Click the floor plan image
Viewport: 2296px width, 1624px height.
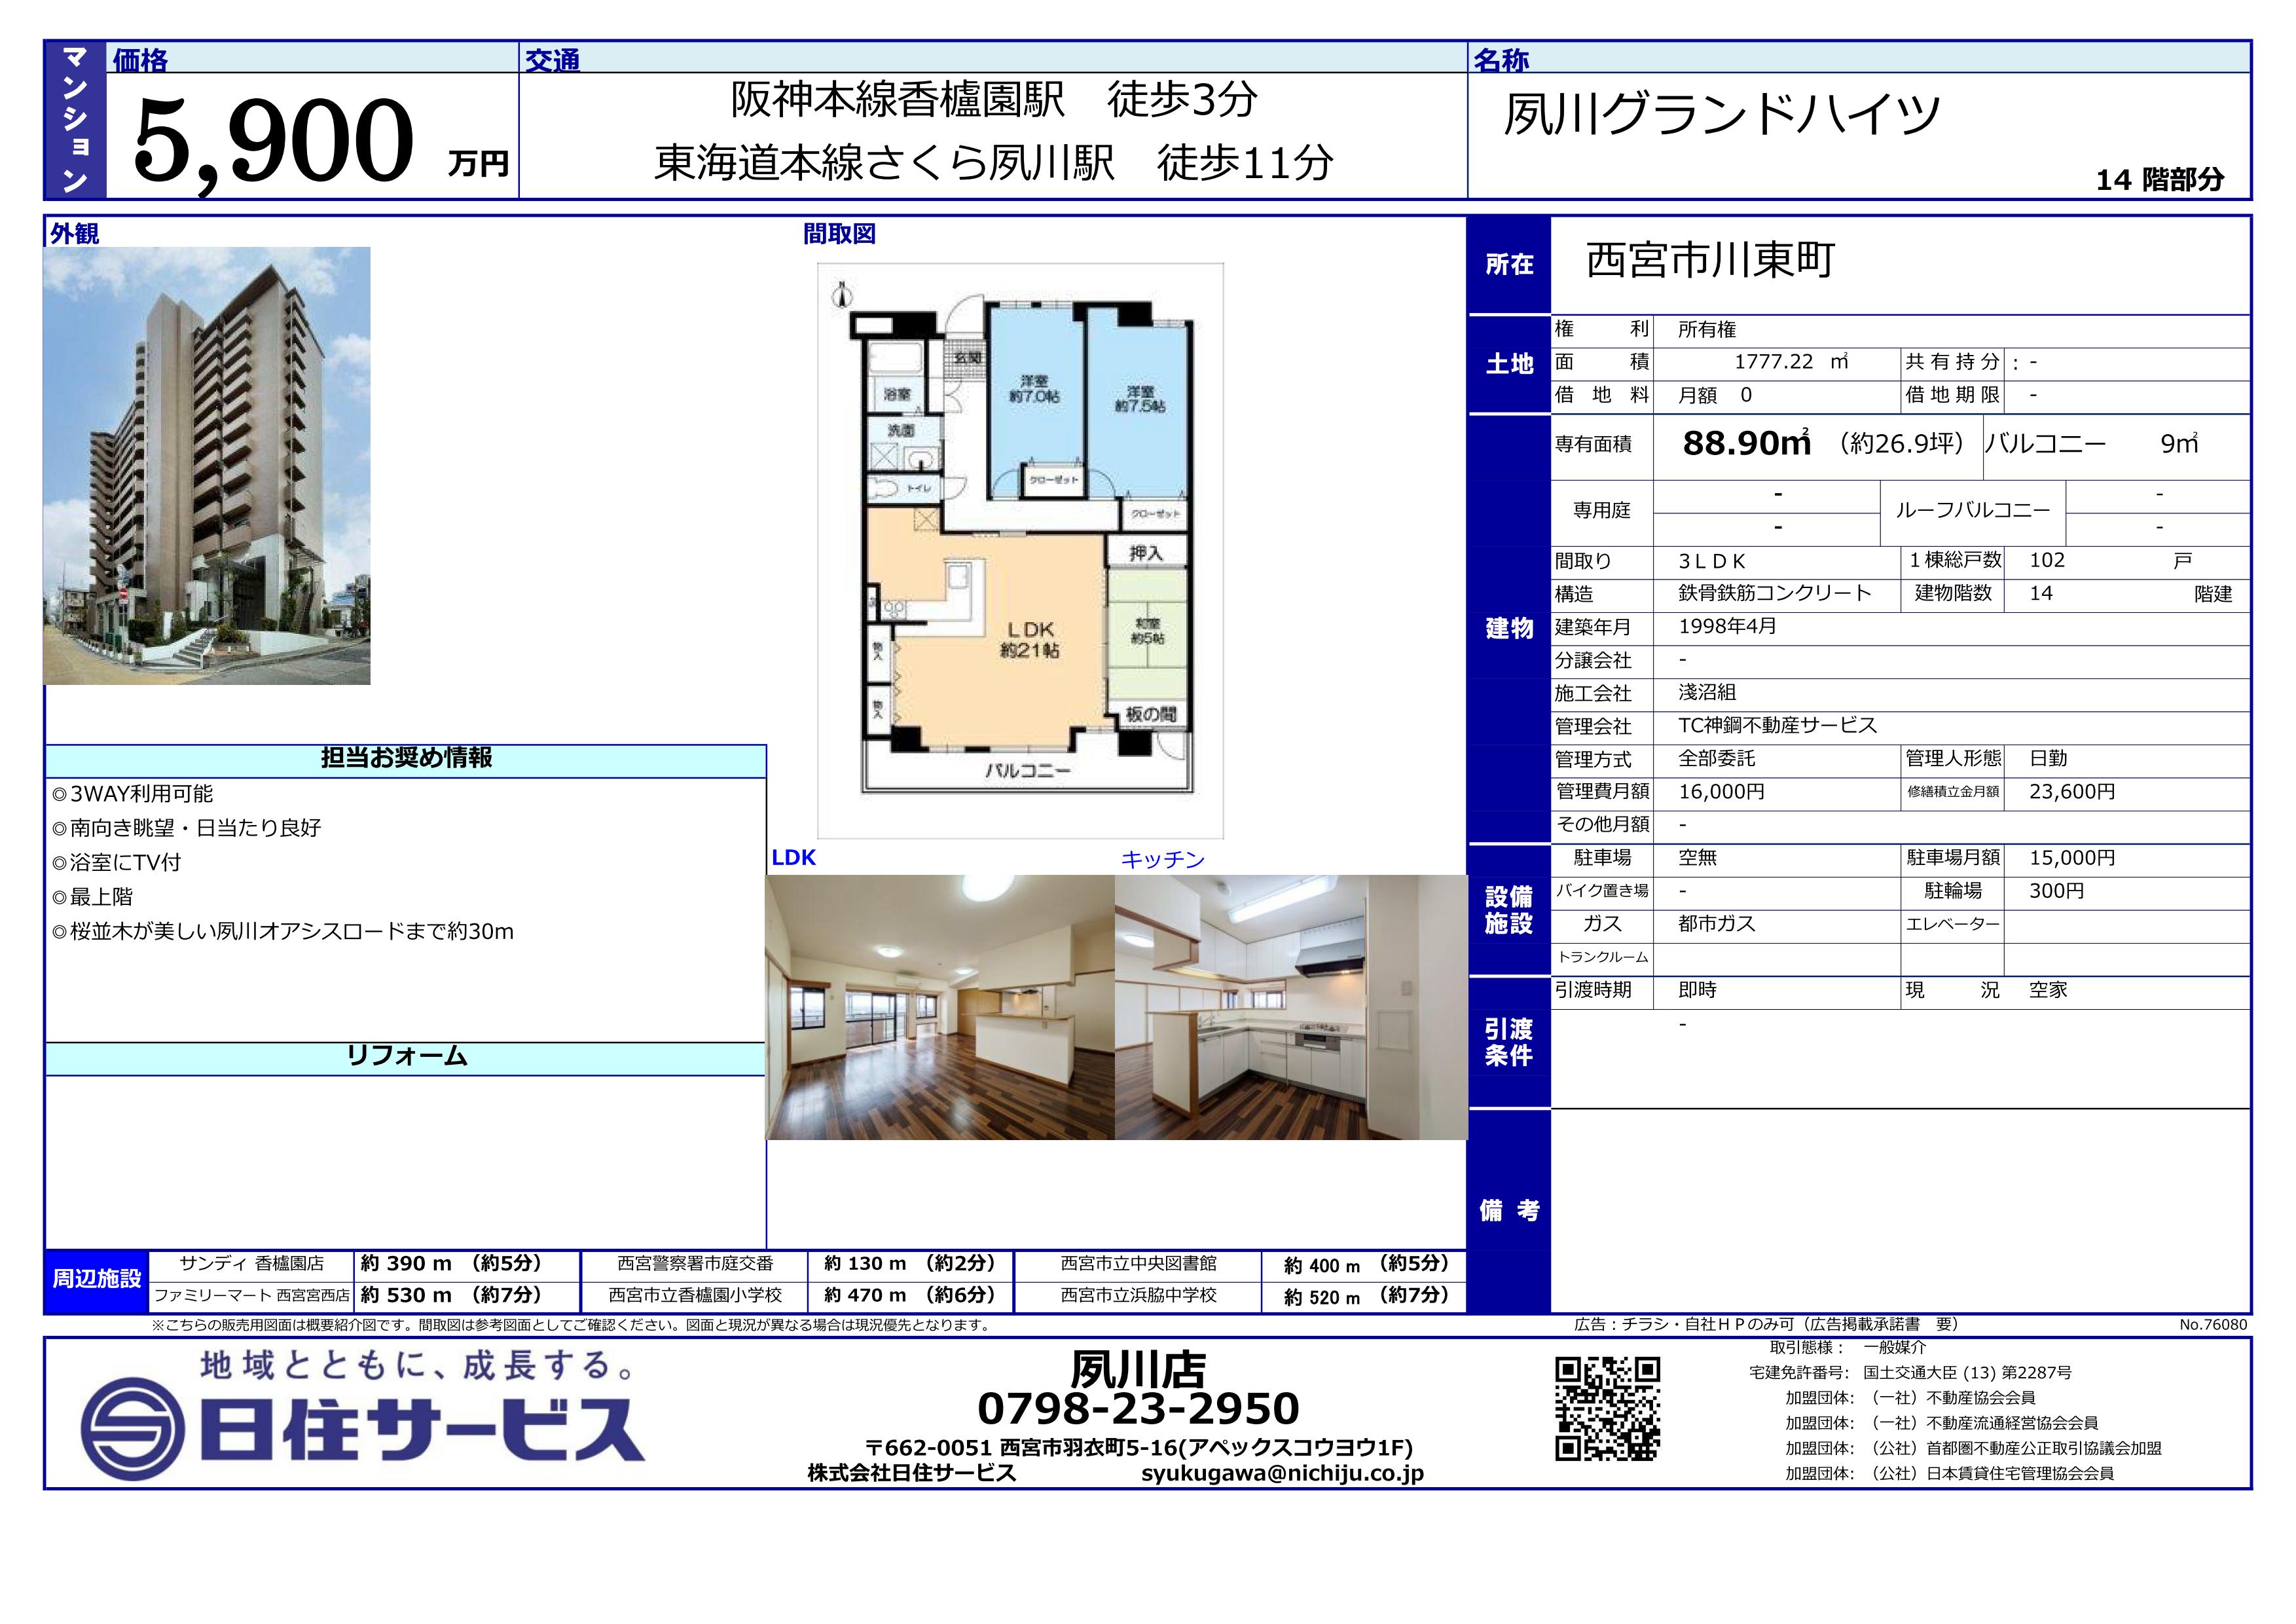(x=1020, y=550)
